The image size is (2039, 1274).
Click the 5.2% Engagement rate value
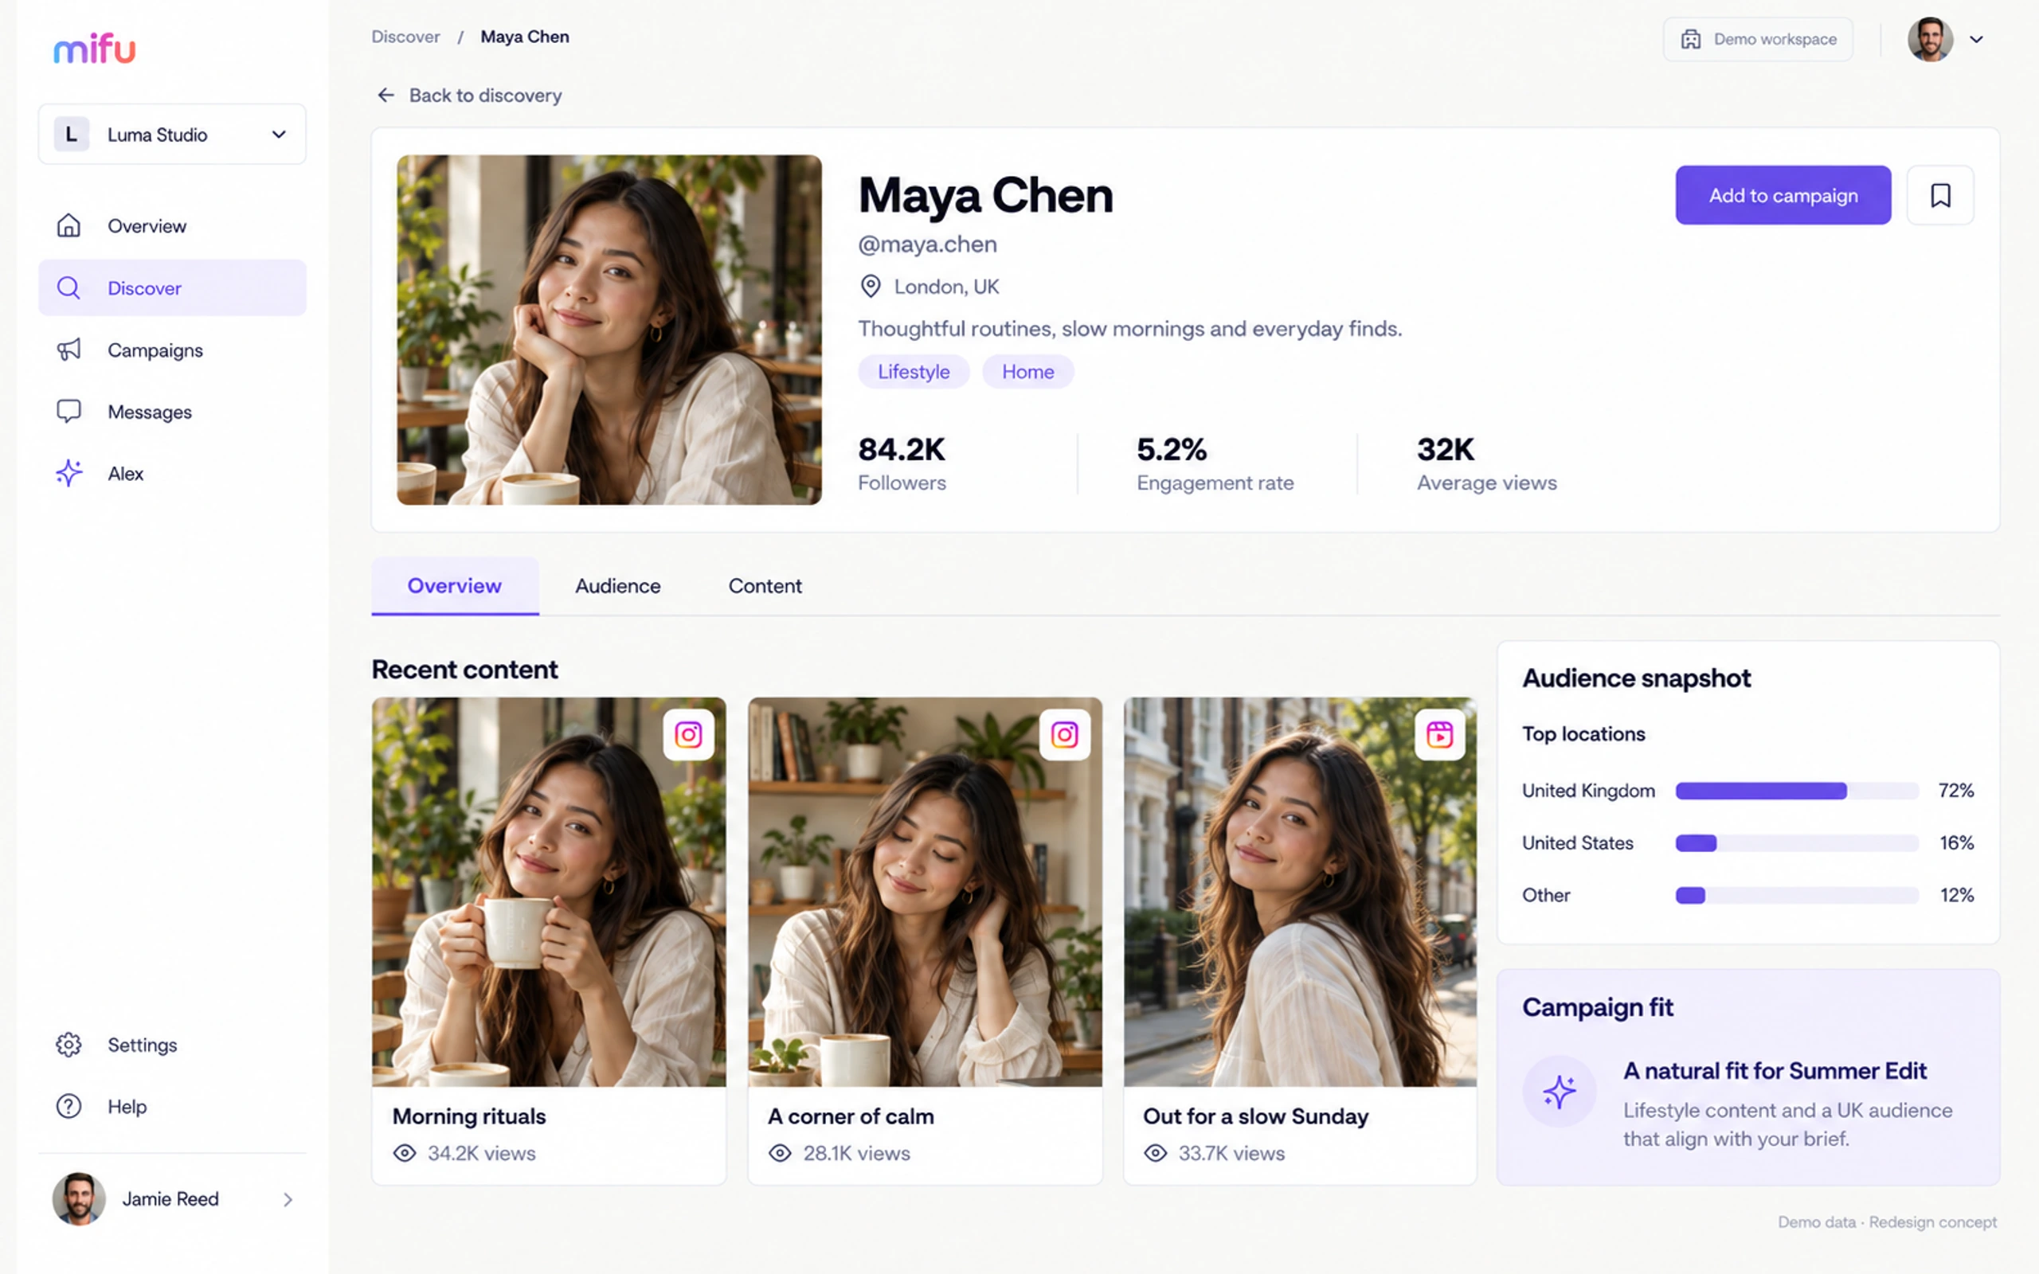[x=1172, y=449]
